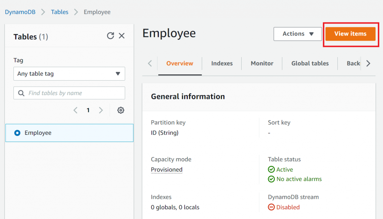The width and height of the screenshot is (383, 219).
Task: Open table list preferences gear
Action: 120,110
